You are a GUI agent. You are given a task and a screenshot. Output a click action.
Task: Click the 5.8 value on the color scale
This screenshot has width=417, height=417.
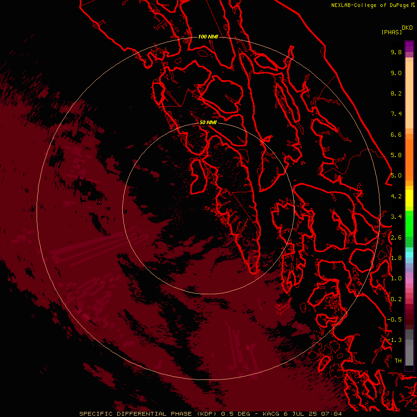tap(396, 155)
